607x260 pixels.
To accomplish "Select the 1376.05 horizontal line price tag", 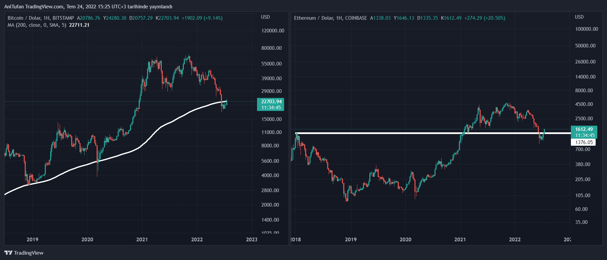I will click(x=584, y=142).
